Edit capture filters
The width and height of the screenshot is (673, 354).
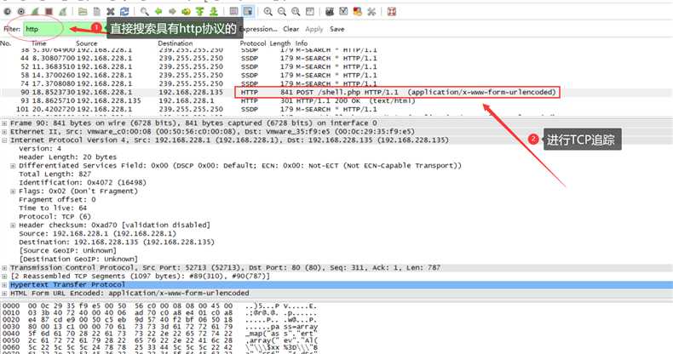coord(330,12)
